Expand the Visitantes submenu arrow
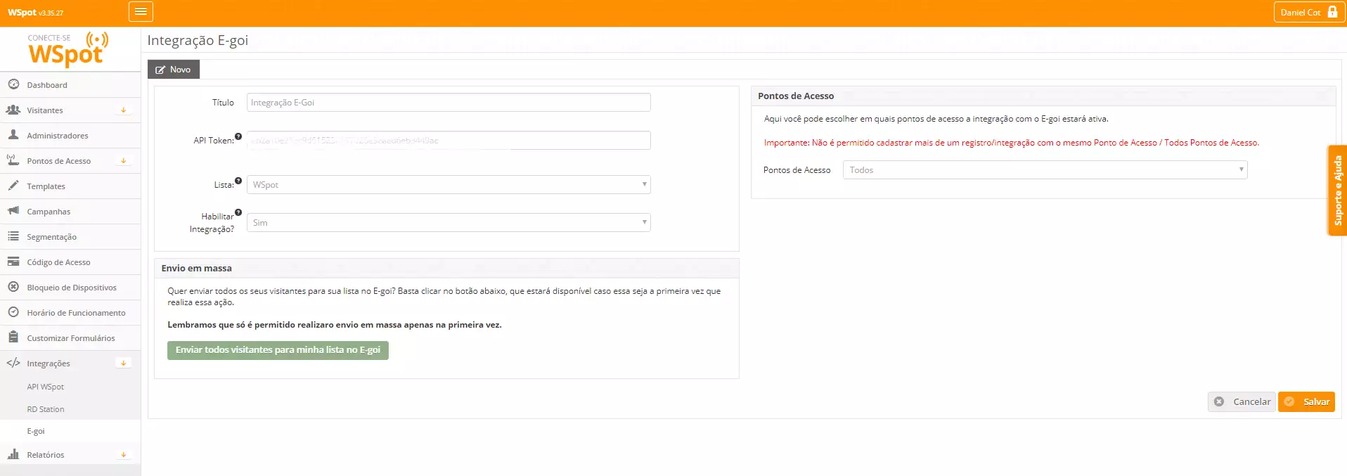This screenshot has height=476, width=1347. pos(124,110)
